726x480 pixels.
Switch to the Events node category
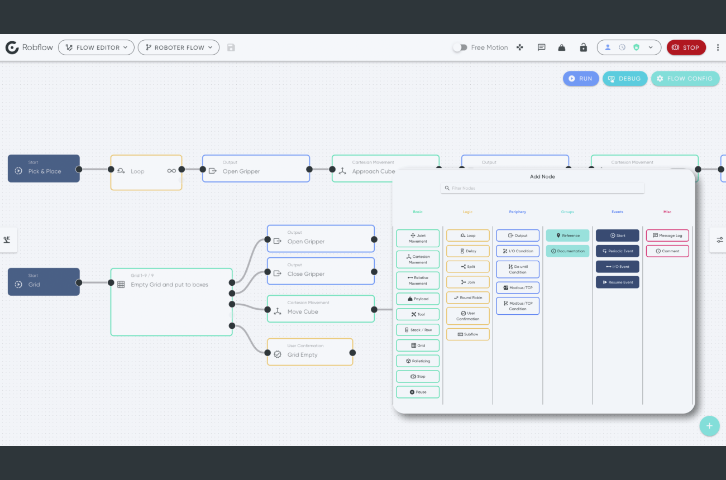(x=617, y=212)
